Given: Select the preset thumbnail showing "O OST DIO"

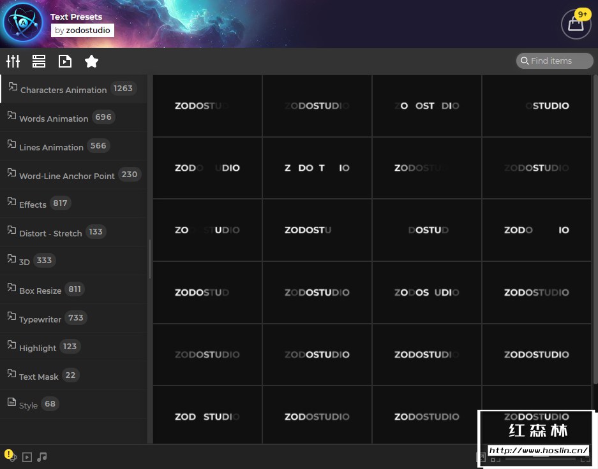Looking at the screenshot, I should click(427, 106).
